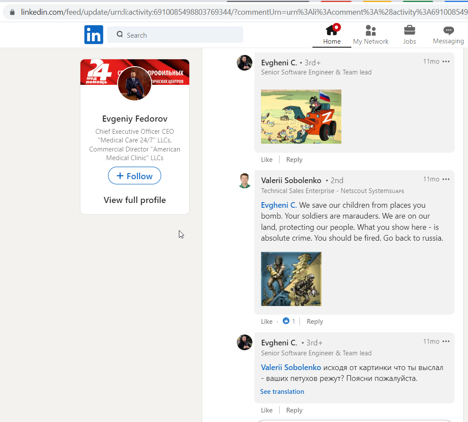Open options menu on Valerii Sobolenko's comment
This screenshot has height=422, width=468.
(446, 179)
